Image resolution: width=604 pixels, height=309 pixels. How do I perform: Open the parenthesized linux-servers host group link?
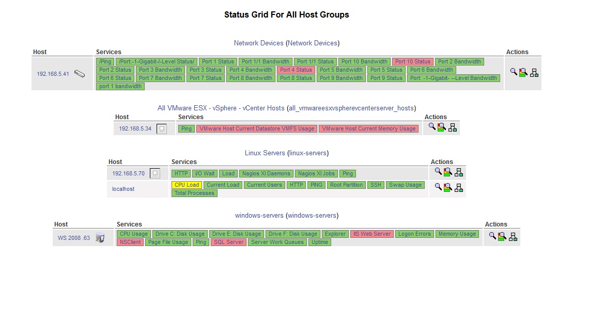pyautogui.click(x=307, y=153)
